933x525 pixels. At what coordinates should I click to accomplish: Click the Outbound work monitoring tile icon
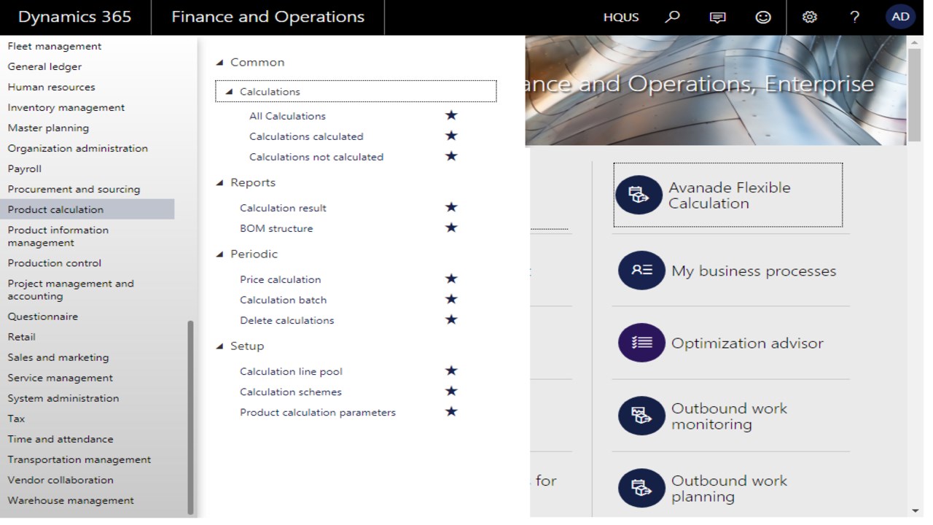click(x=641, y=416)
